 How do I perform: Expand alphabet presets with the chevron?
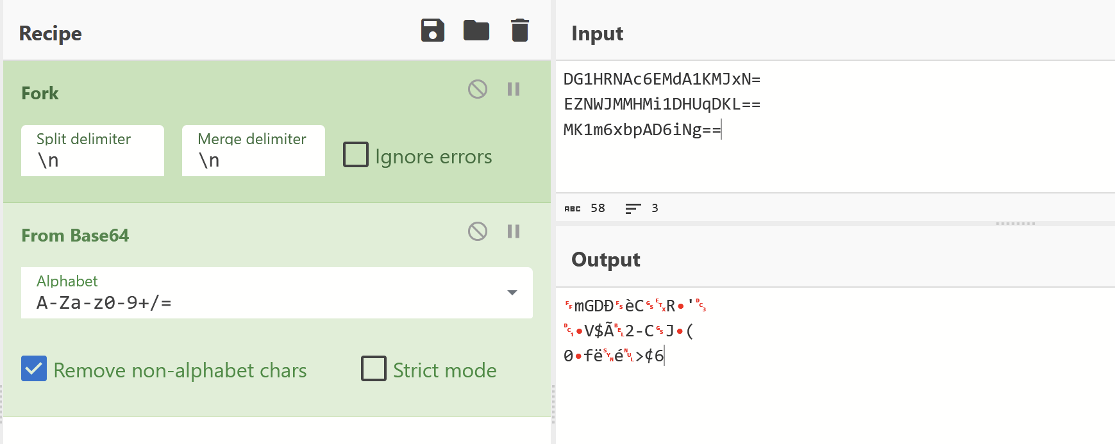(x=511, y=293)
